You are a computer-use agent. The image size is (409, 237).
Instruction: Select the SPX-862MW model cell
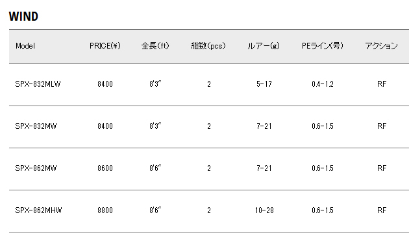pos(36,168)
